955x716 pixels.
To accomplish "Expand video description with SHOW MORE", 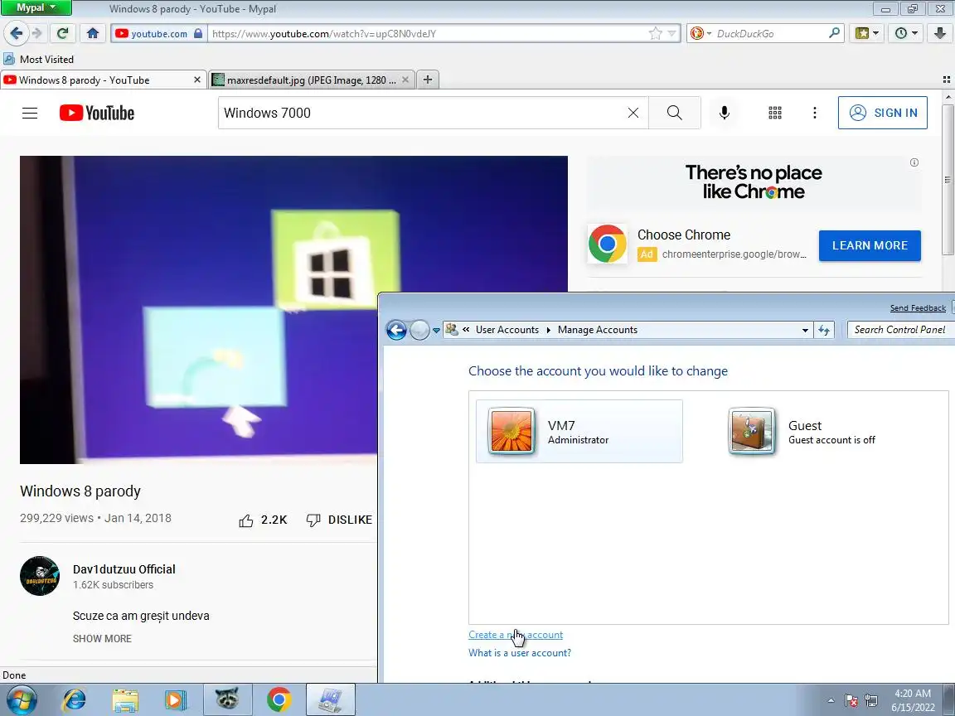I will pyautogui.click(x=102, y=639).
